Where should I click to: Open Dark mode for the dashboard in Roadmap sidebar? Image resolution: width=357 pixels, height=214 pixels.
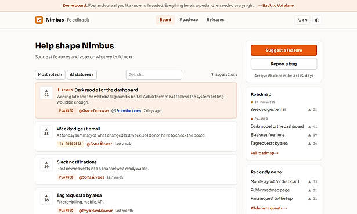point(277,126)
